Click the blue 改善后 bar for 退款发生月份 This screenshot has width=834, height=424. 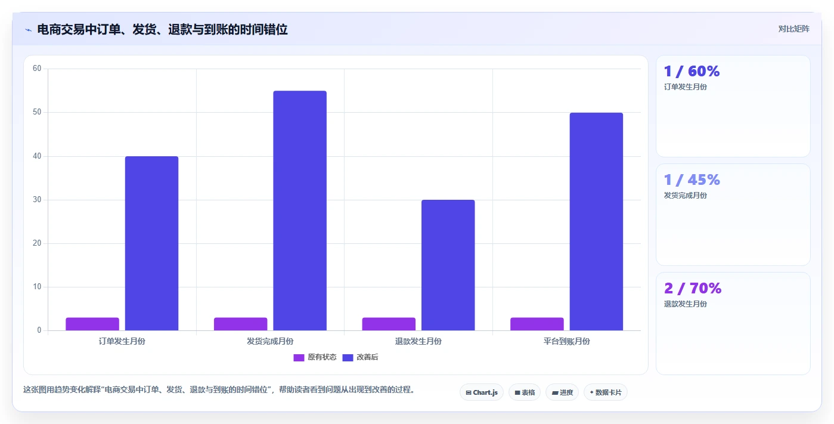[448, 265]
